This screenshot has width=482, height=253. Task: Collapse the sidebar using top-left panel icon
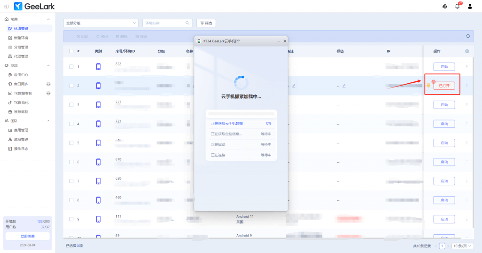pyautogui.click(x=6, y=6)
